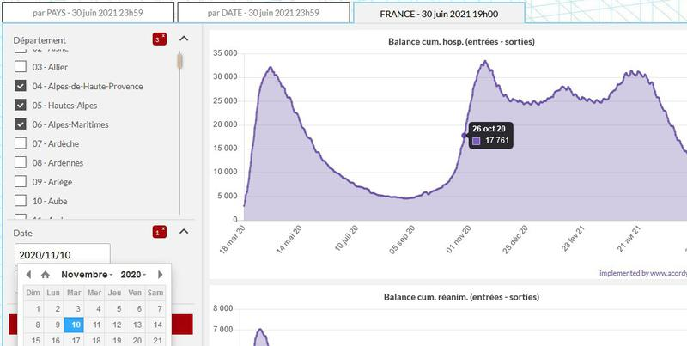Jump to today with calendar home icon
Viewport: 687px width, 346px height.
(x=46, y=275)
